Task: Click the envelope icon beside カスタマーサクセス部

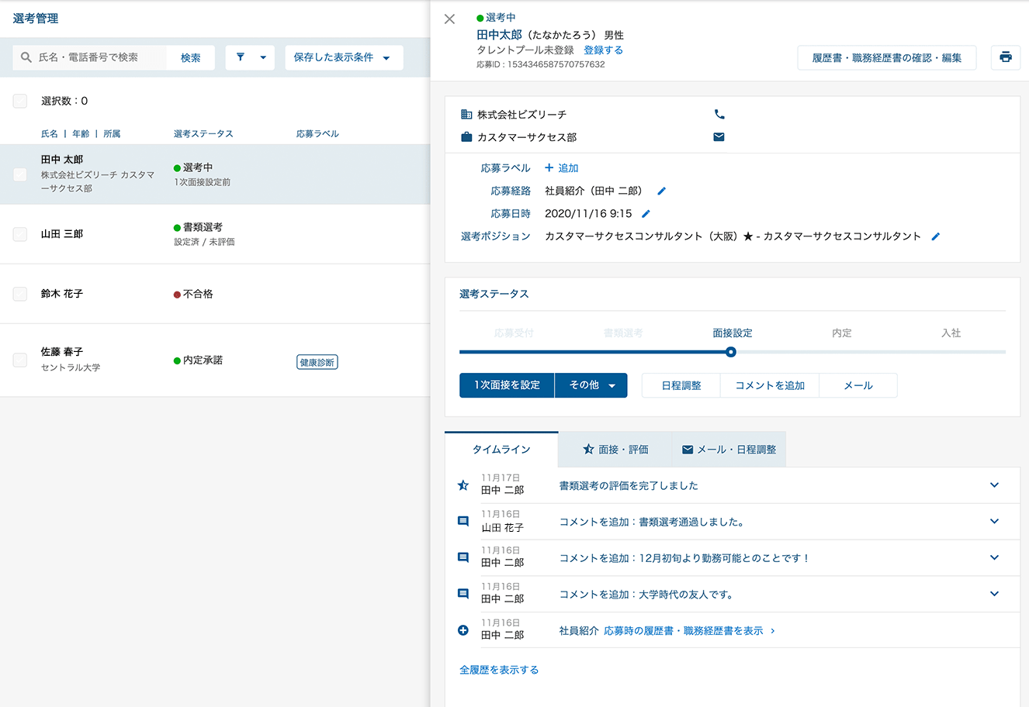Action: point(719,137)
